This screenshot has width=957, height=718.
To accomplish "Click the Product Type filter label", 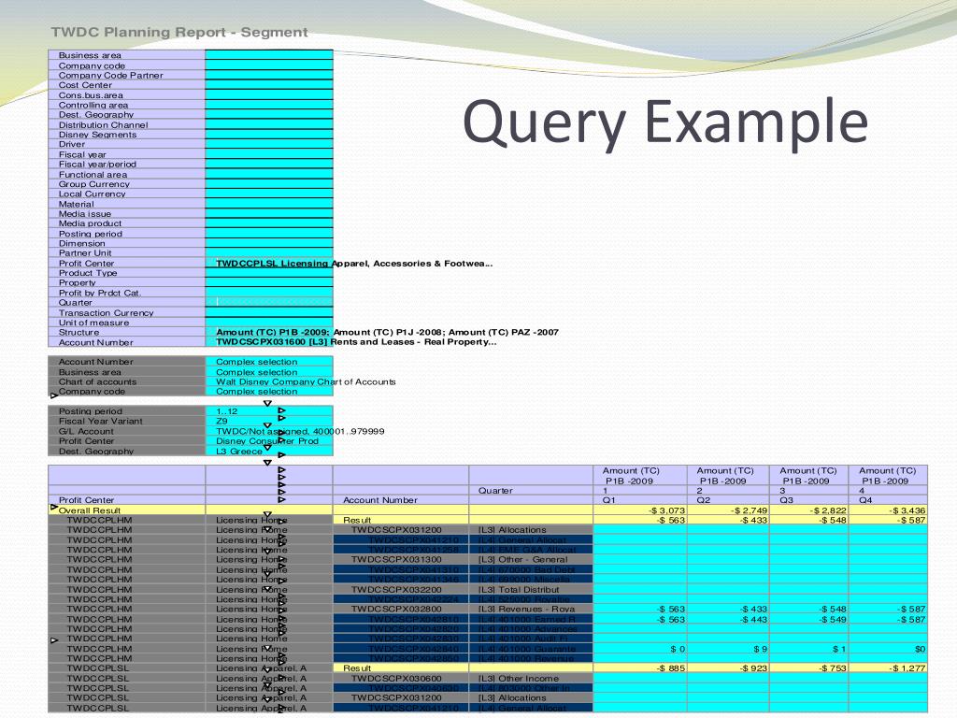I will [87, 273].
